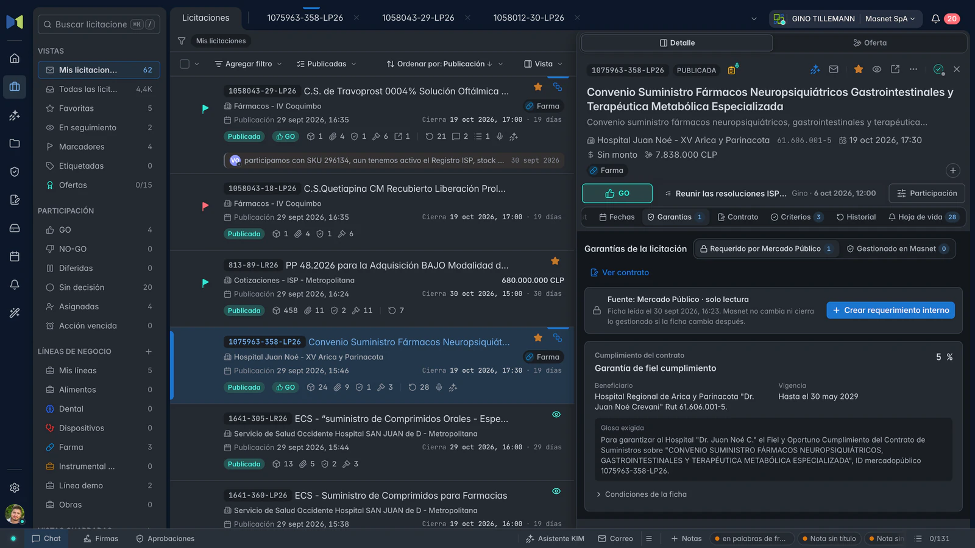Open the Masnet SpA company dropdown
Screen dimensions: 975x548
890,19
